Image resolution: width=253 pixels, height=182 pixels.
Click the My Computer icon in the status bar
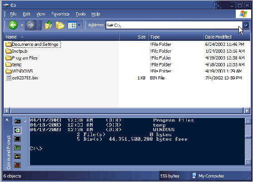(x=194, y=176)
